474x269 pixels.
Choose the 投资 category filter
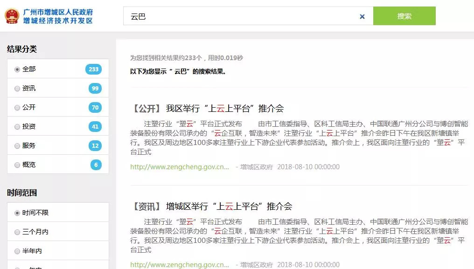pyautogui.click(x=17, y=126)
